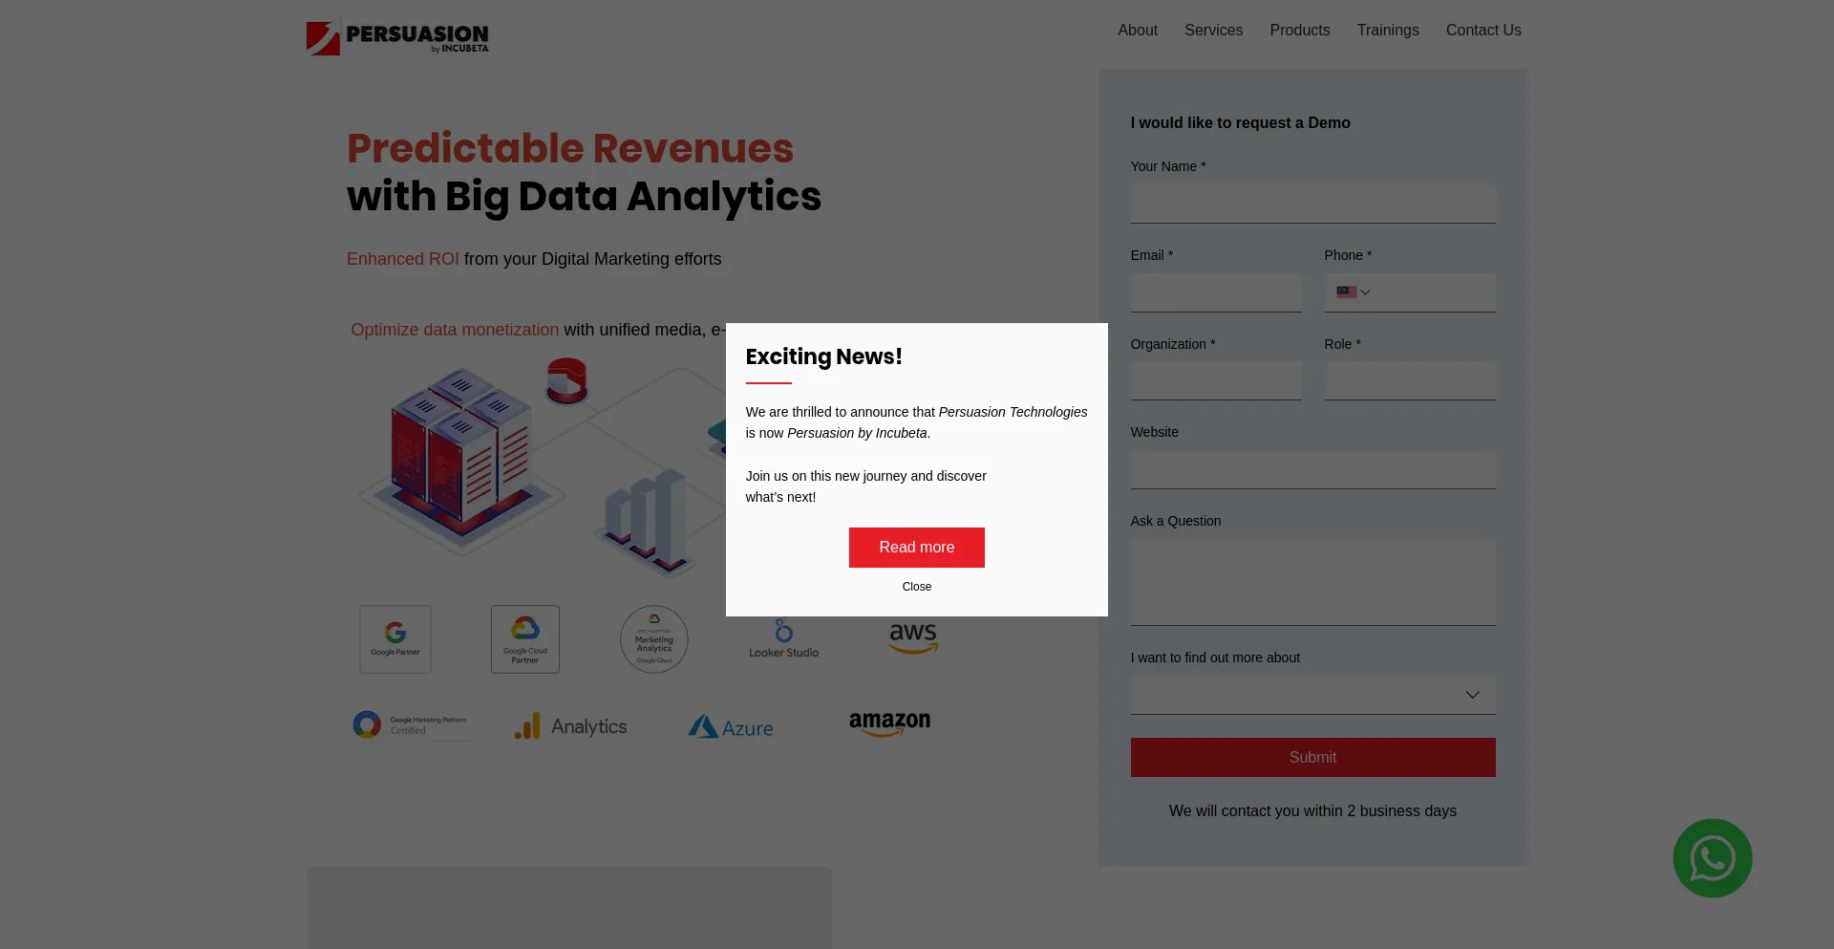Click the amazon logo

889,723
